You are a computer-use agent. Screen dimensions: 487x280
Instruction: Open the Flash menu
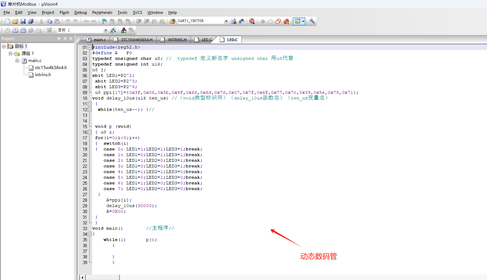(x=64, y=12)
